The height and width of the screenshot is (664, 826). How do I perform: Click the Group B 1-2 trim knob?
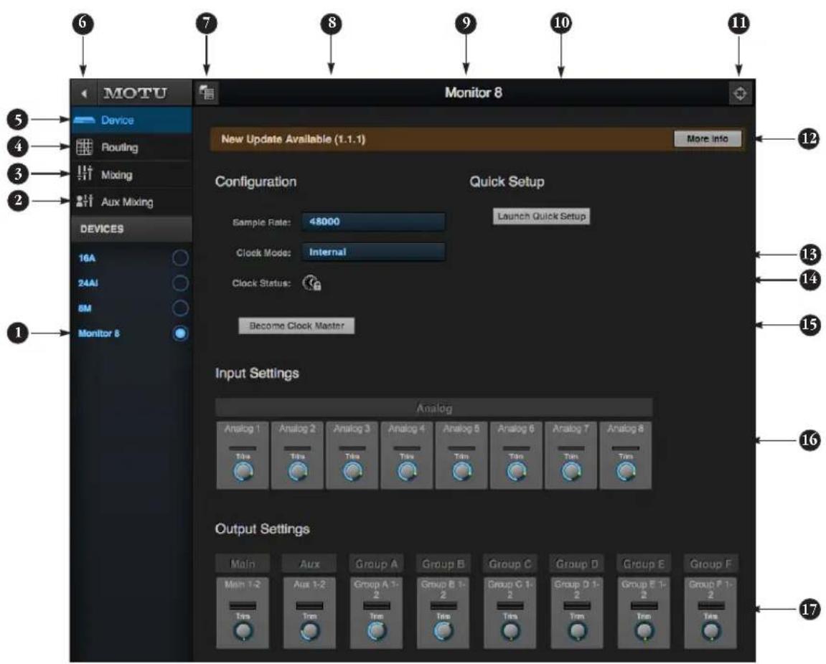(443, 631)
